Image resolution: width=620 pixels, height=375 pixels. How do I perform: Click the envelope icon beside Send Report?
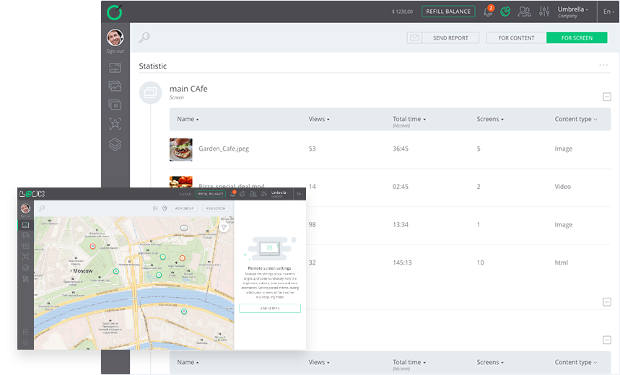click(x=414, y=37)
